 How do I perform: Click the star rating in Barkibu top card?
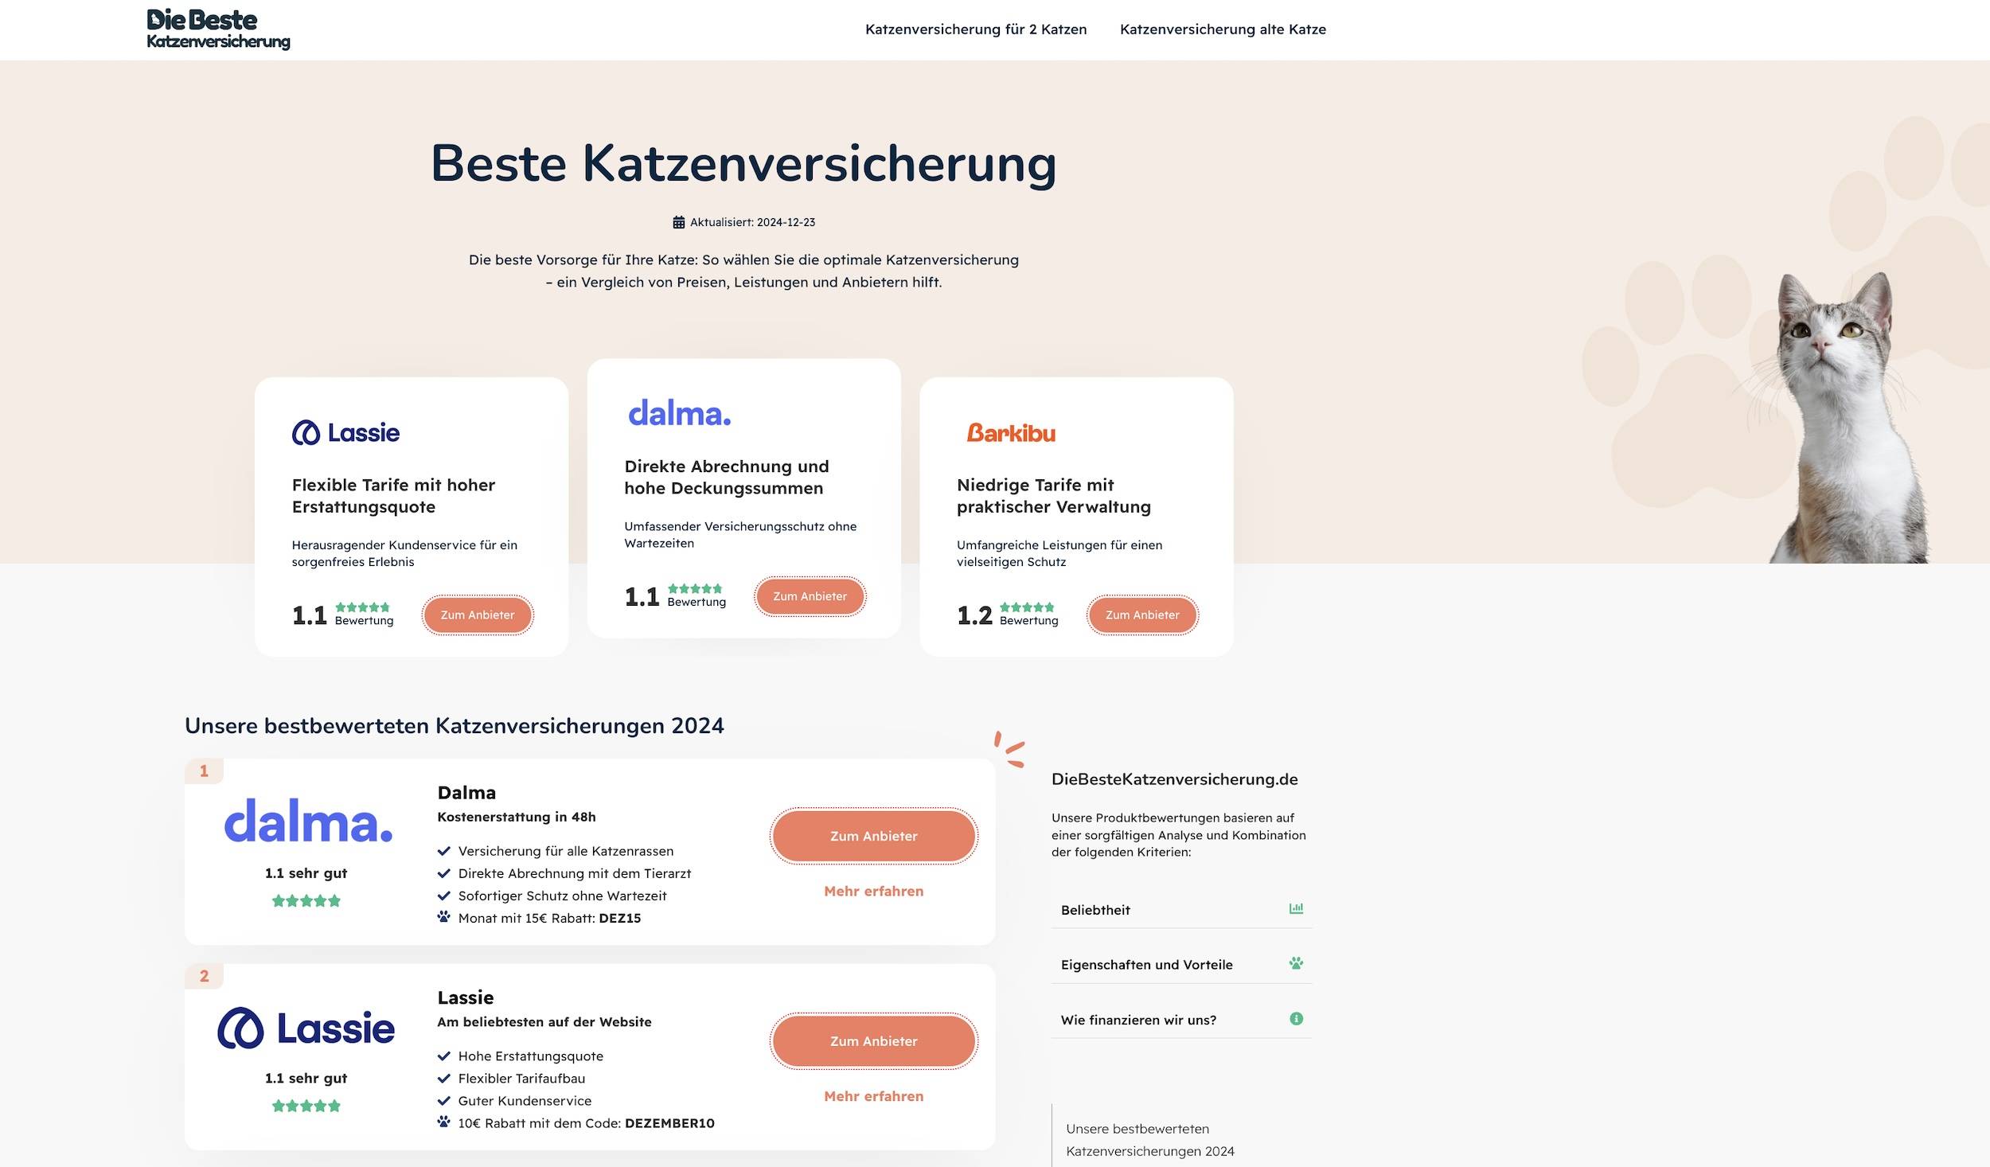point(1027,607)
